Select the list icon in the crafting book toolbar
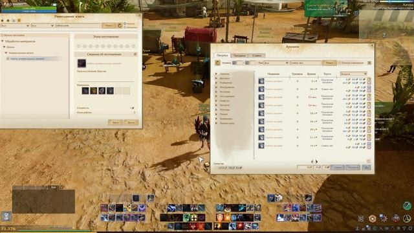The width and height of the screenshot is (414, 233). (14, 21)
